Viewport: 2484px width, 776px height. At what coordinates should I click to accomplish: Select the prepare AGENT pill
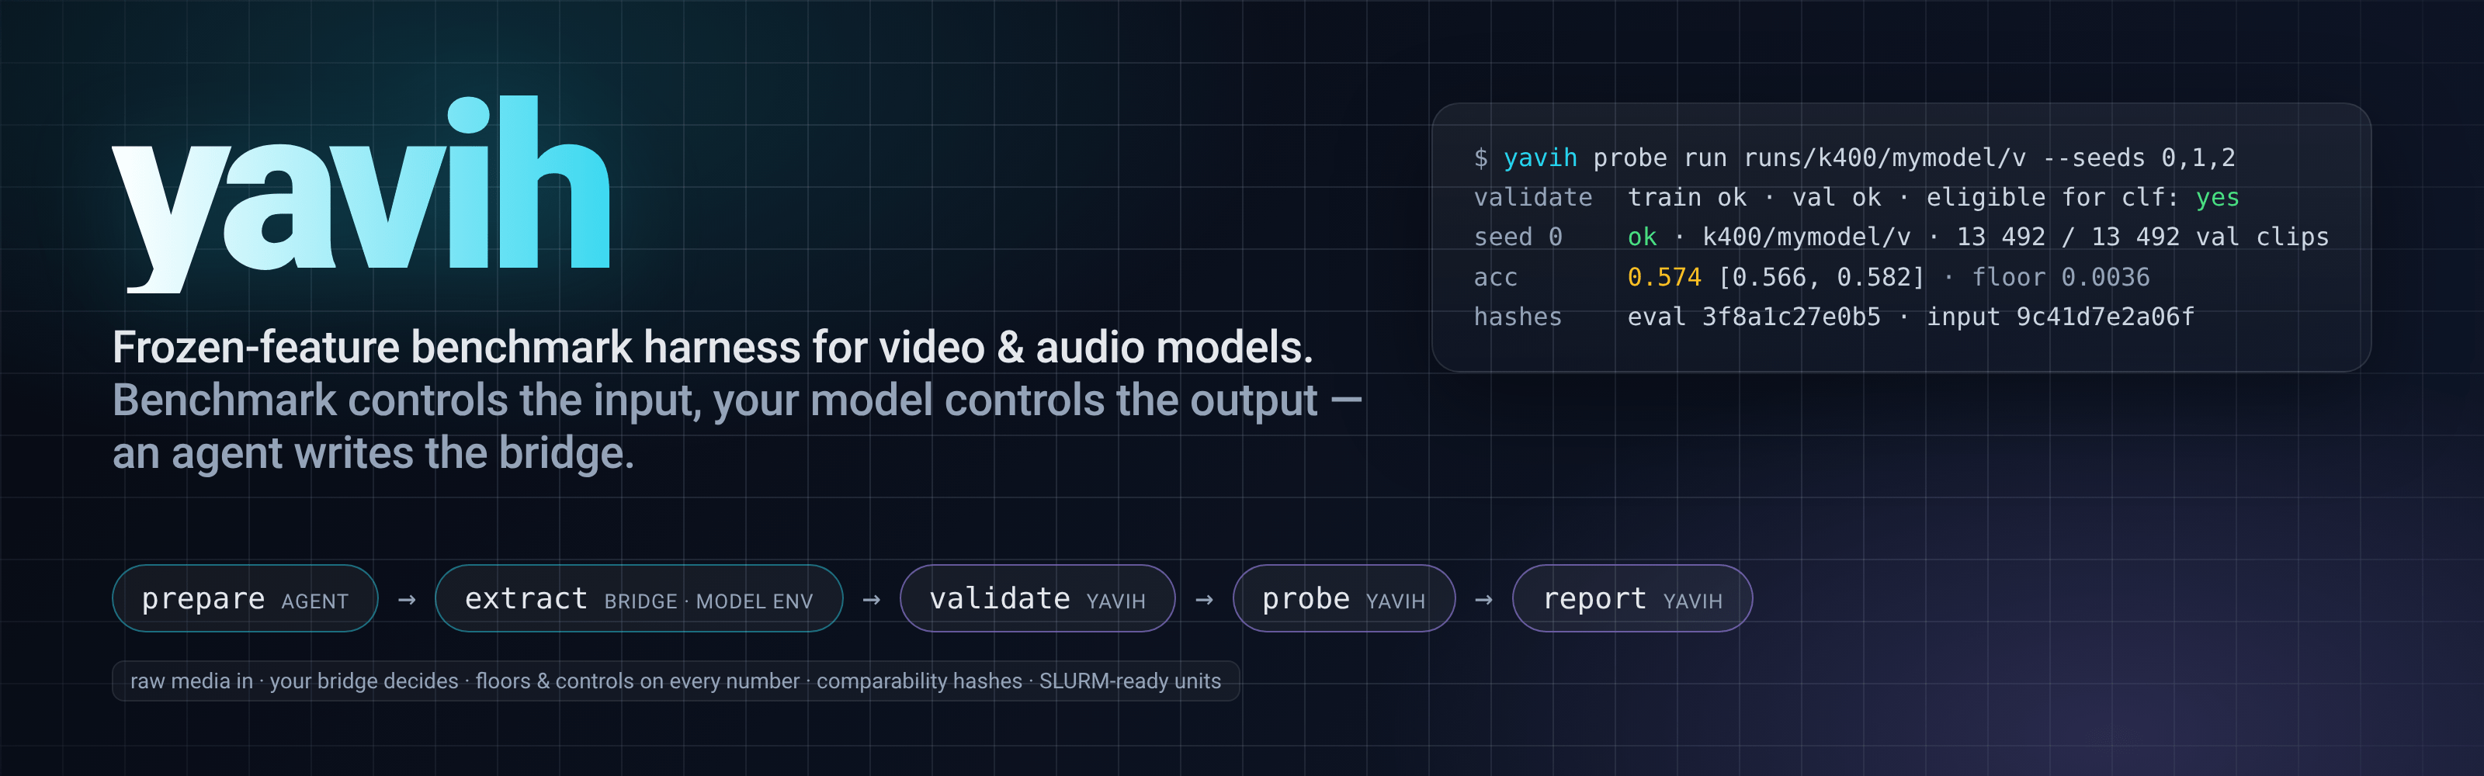click(245, 598)
